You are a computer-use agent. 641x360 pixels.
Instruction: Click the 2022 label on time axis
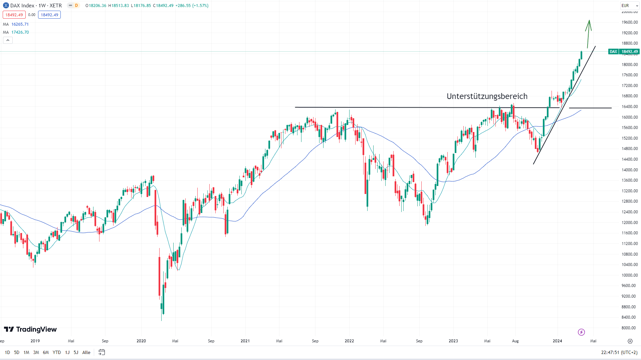point(349,341)
